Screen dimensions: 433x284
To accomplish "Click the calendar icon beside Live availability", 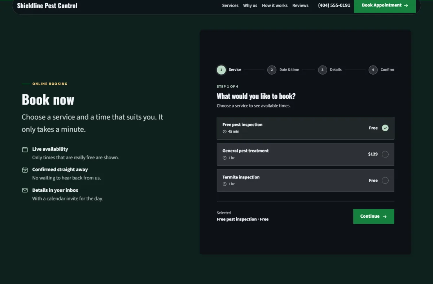I will coord(25,149).
